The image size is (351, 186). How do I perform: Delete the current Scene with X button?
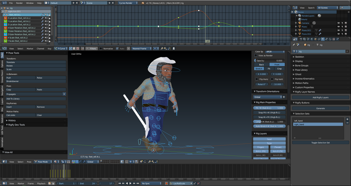point(113,3)
